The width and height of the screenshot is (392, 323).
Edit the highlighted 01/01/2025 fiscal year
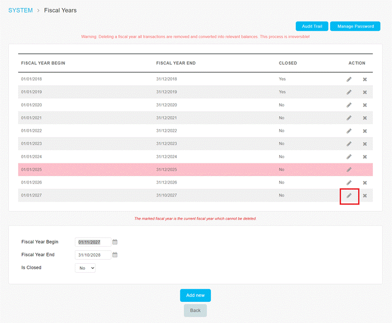[x=349, y=170]
